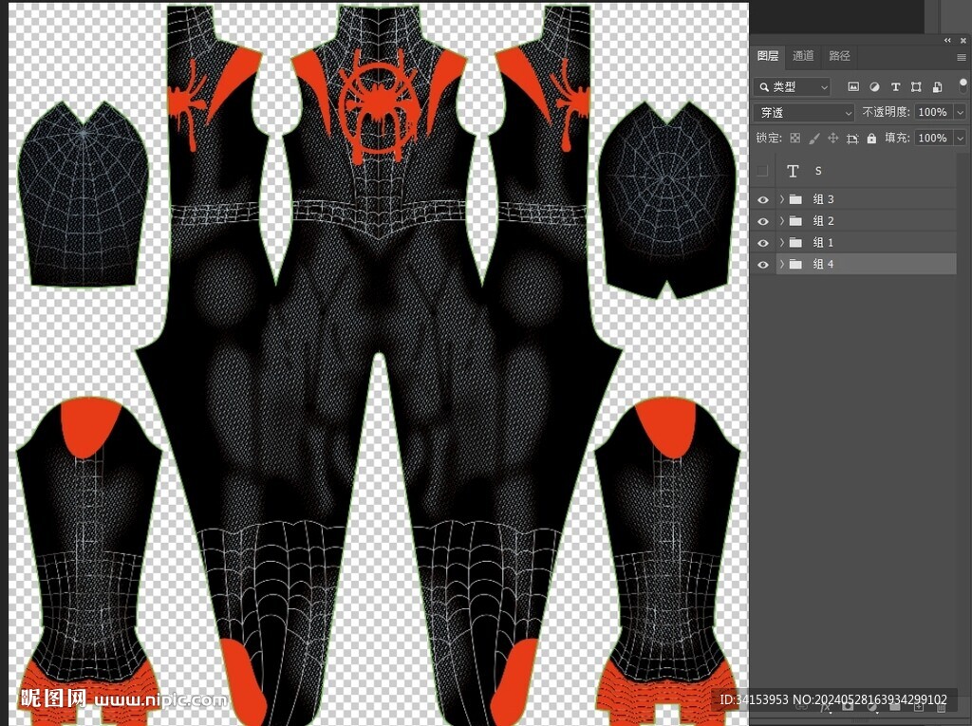Delete layer with the trash icon
Image resolution: width=972 pixels, height=726 pixels.
941,707
